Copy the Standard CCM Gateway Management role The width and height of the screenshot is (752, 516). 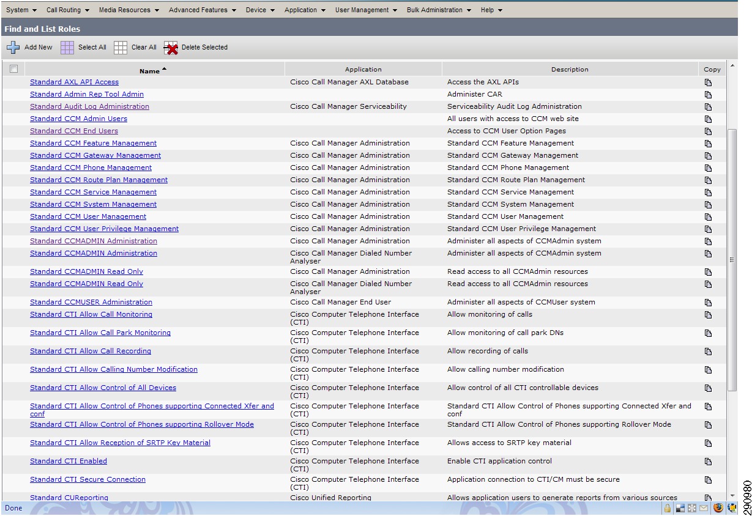click(x=708, y=156)
